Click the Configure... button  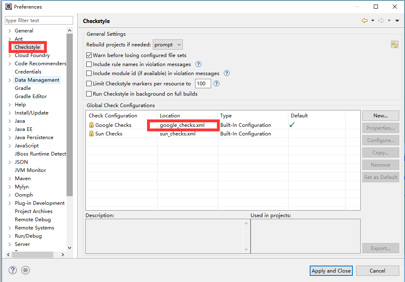(380, 140)
